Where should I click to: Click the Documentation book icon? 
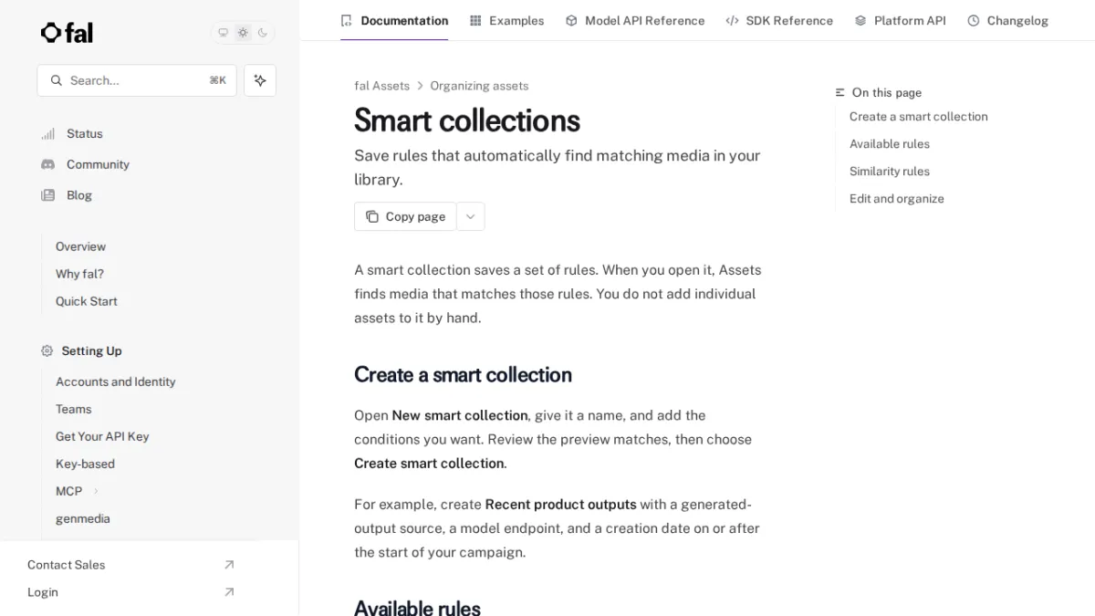point(346,20)
